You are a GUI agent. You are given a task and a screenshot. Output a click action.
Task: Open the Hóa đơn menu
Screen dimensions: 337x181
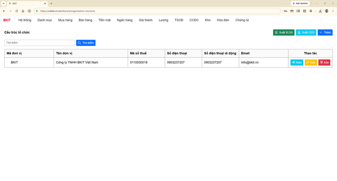point(223,20)
